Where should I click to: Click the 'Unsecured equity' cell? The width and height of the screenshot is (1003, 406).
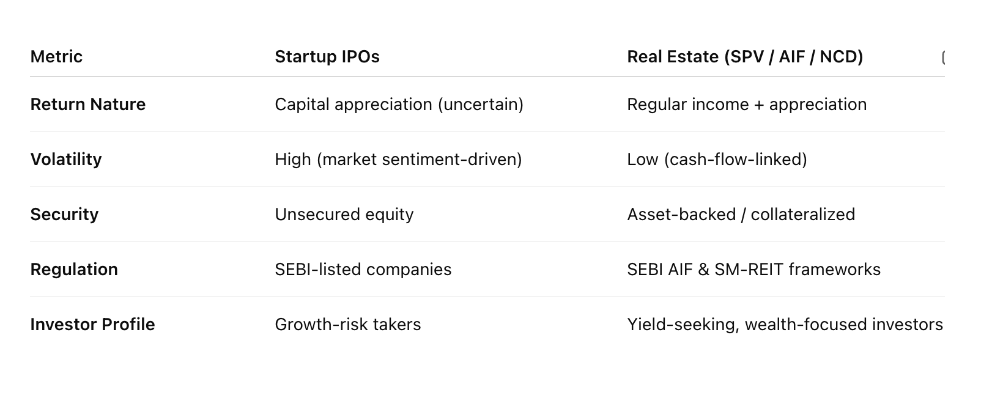coord(344,215)
